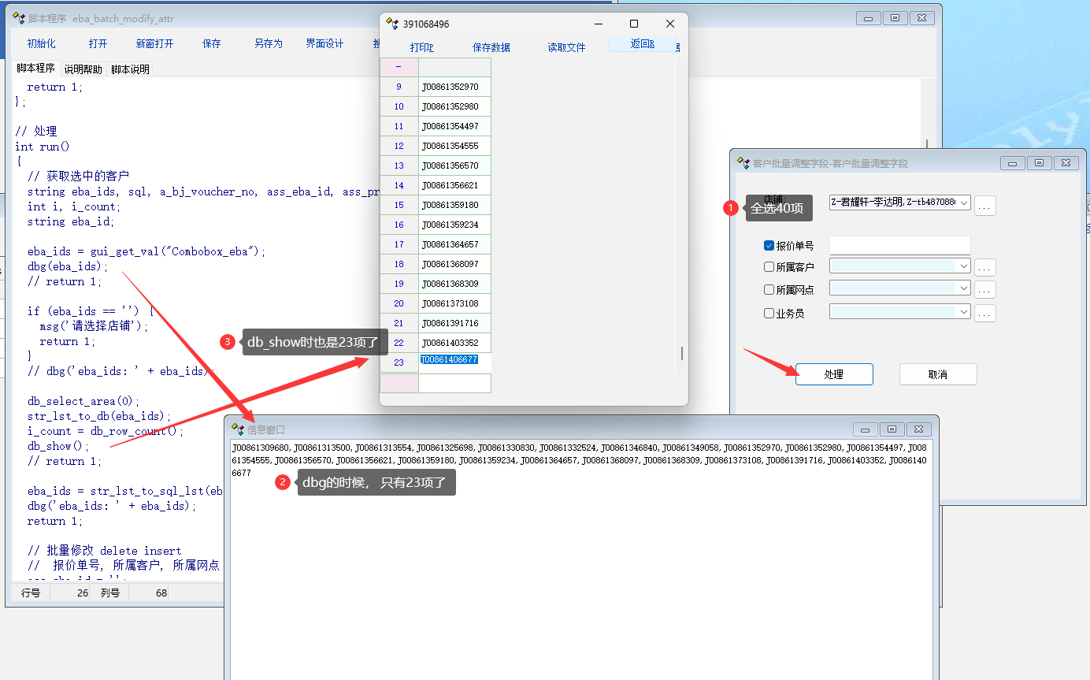Click the 信息窗口 title bar icon
This screenshot has width=1090, height=680.
237,429
